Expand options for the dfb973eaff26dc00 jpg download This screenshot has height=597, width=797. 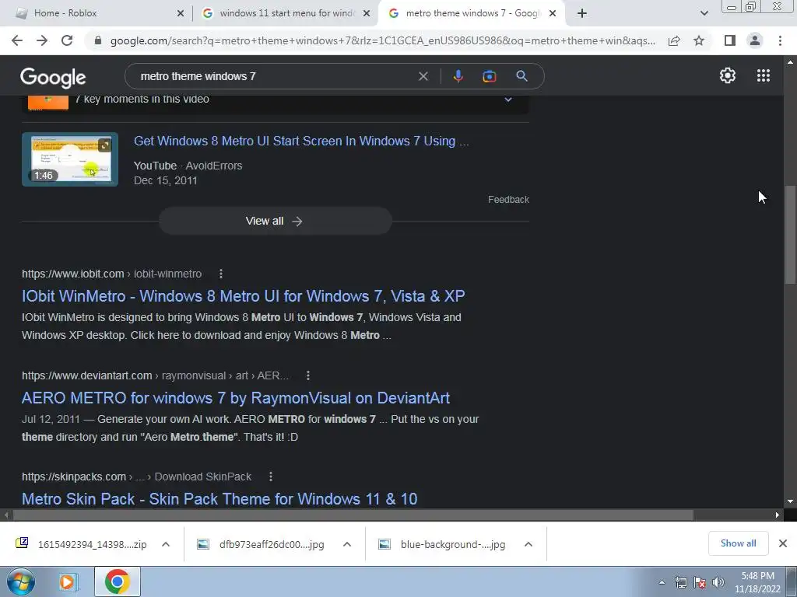(x=347, y=544)
